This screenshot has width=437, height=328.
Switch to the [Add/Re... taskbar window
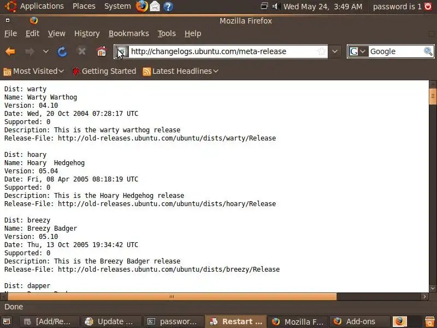(x=48, y=321)
